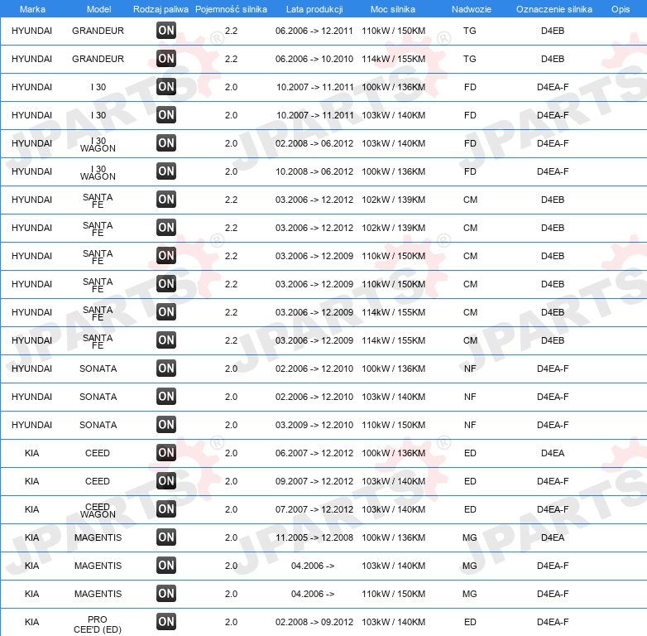Click ON fuel badge for Sonata 110kW
The image size is (647, 636).
(x=166, y=425)
